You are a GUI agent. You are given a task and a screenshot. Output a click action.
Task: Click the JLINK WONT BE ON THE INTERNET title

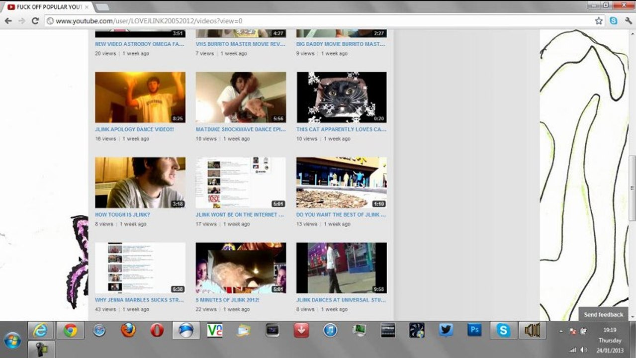pyautogui.click(x=240, y=215)
